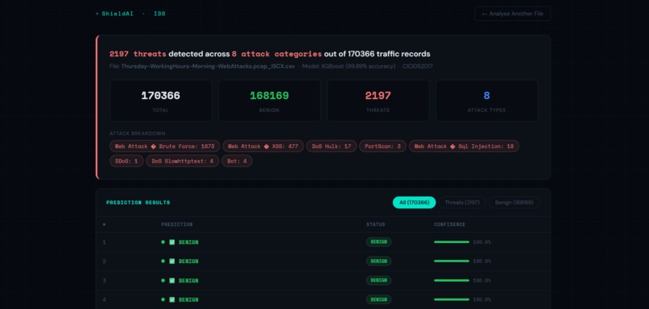Click the confidence bar in row 3
Image resolution: width=649 pixels, height=309 pixels.
[452, 281]
